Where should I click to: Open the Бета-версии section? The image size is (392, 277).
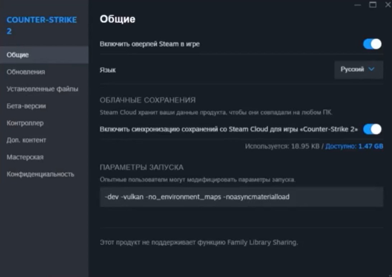pyautogui.click(x=26, y=106)
